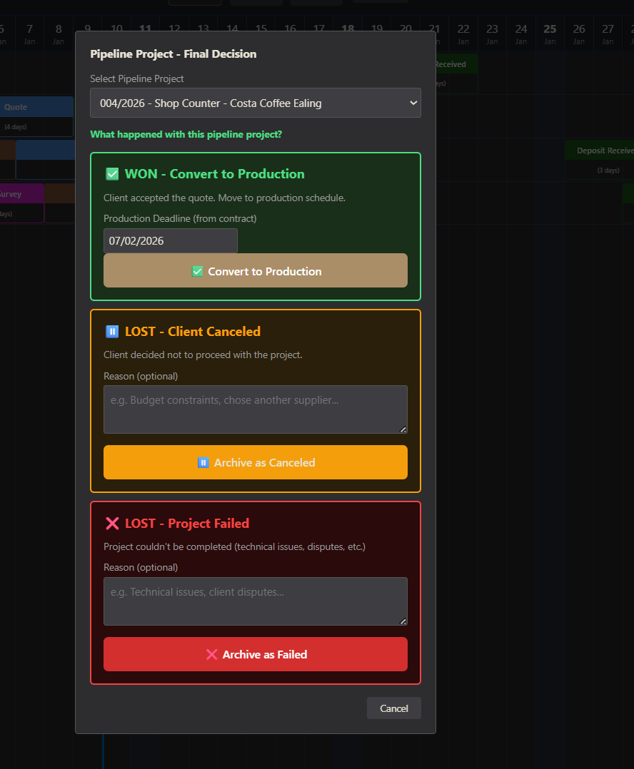Click the red X icon beside Project Failed
The width and height of the screenshot is (634, 769).
112,524
